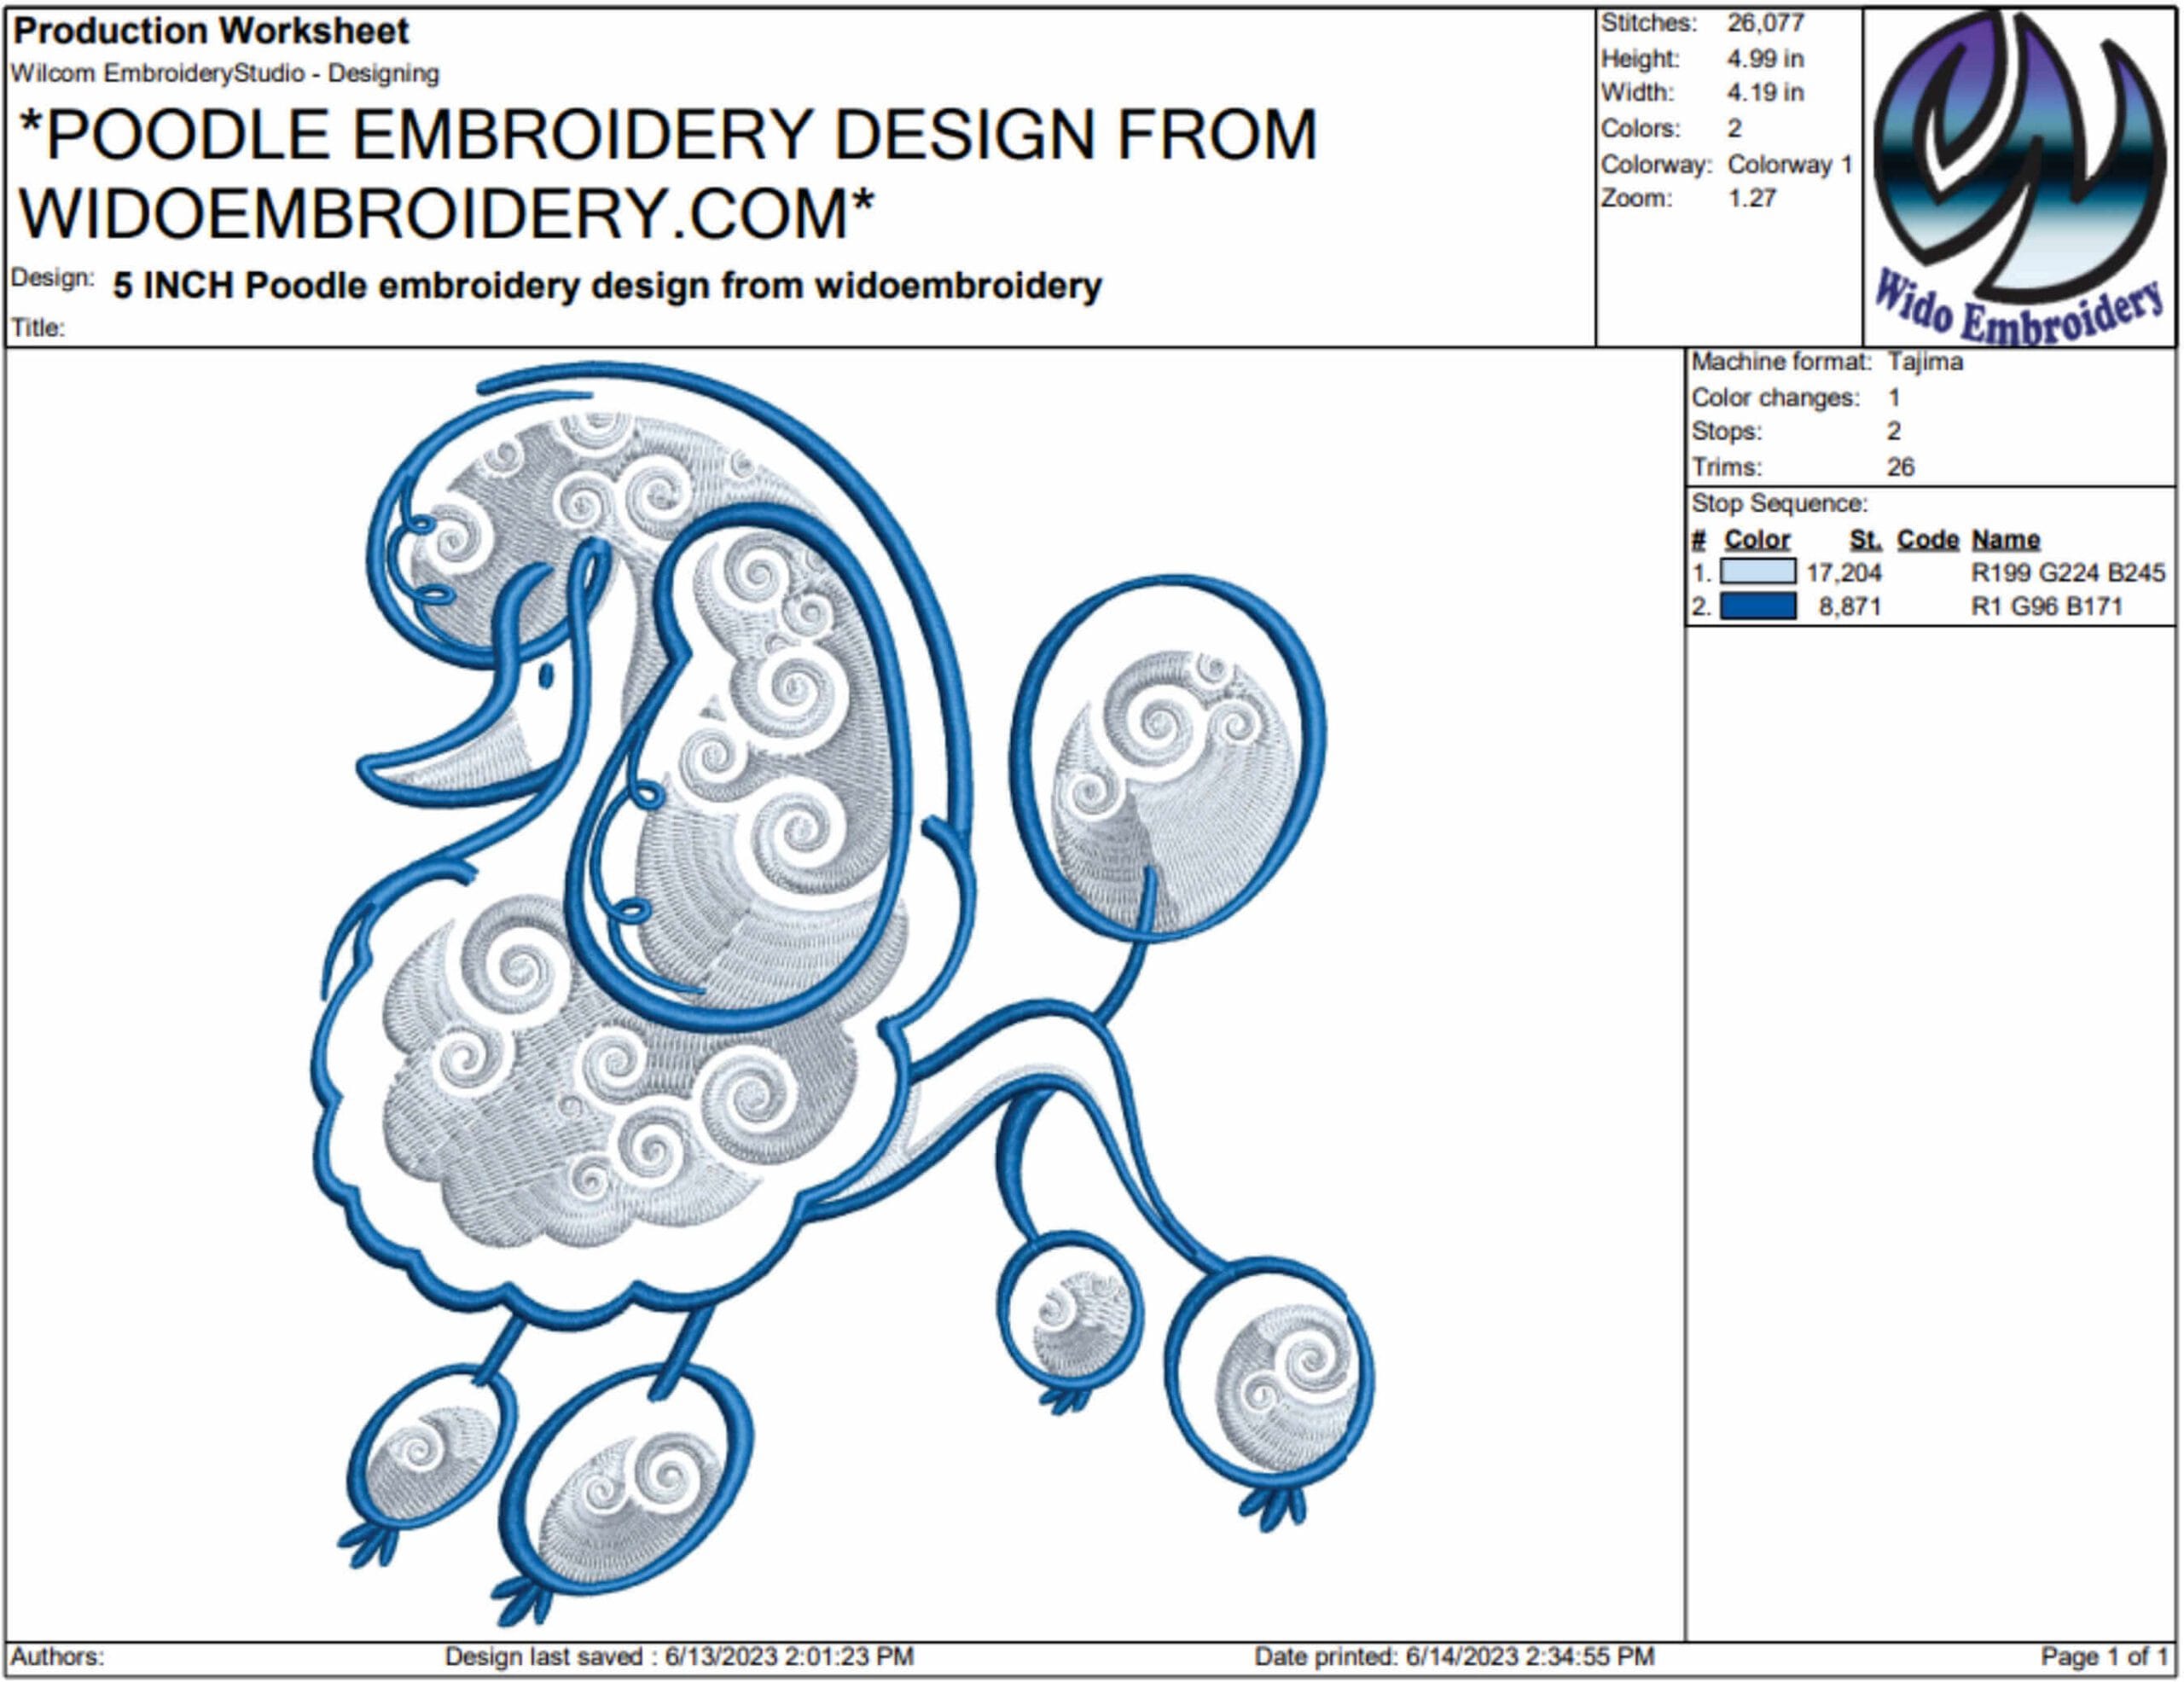Click 'Date printed: 6/14/2023' footer text
Image resolution: width=2184 pixels, height=1682 pixels.
[x=1454, y=1657]
